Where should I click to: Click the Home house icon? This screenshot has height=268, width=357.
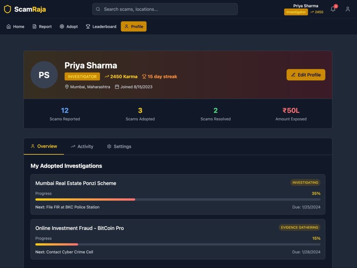pyautogui.click(x=9, y=26)
